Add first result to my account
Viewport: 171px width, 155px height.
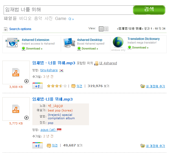coord(155,86)
